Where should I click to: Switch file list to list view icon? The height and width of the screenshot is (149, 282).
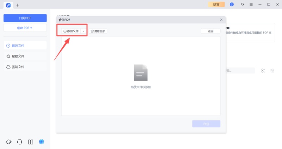(x=263, y=71)
